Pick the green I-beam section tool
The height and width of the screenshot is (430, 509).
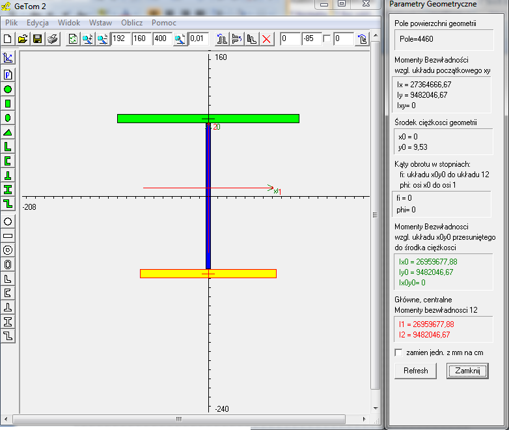click(x=8, y=190)
